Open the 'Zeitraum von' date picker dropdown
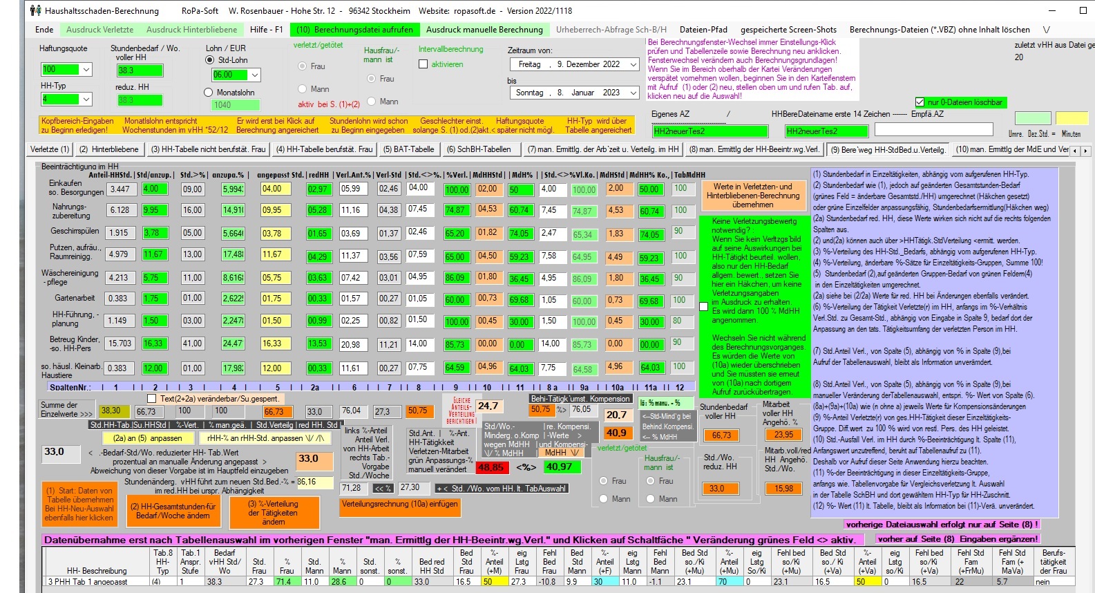This screenshot has width=1095, height=593. 633,64
